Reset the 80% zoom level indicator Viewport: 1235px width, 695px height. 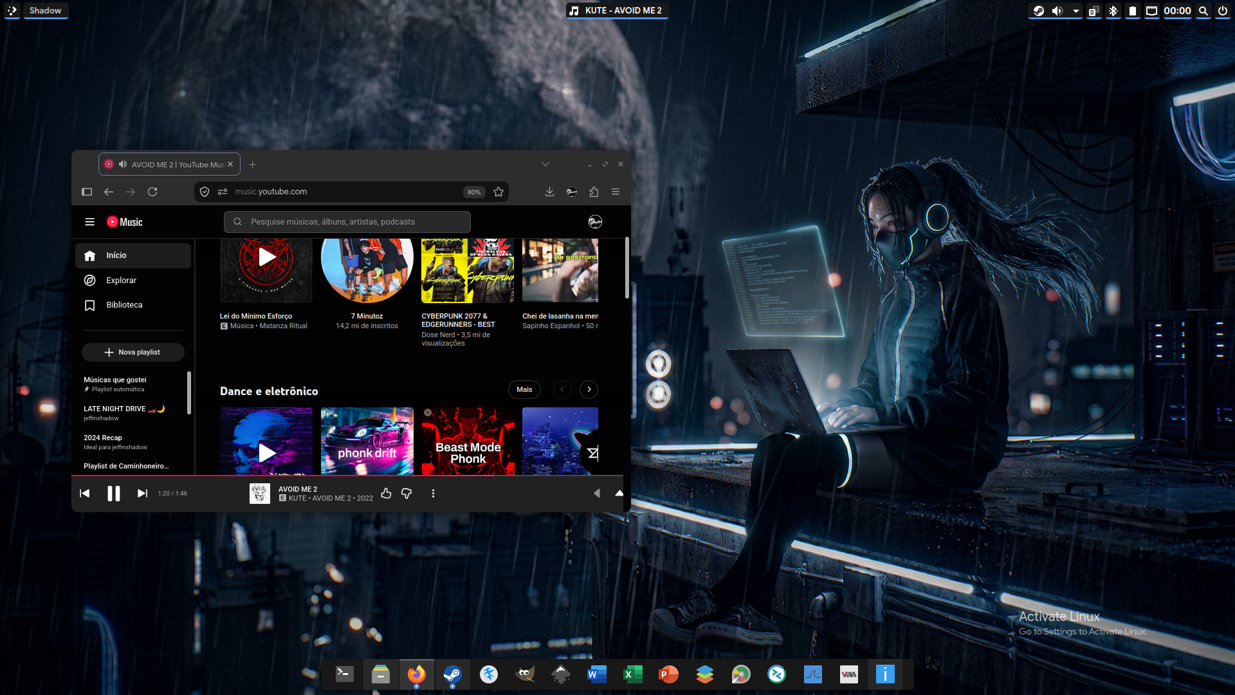[x=474, y=192]
